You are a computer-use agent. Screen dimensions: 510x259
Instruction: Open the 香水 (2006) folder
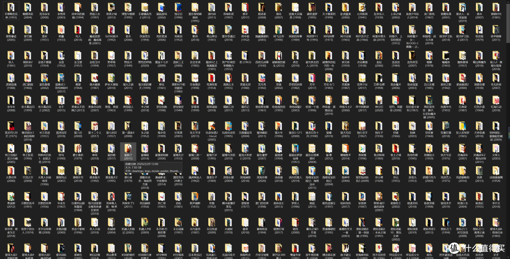coord(128,34)
